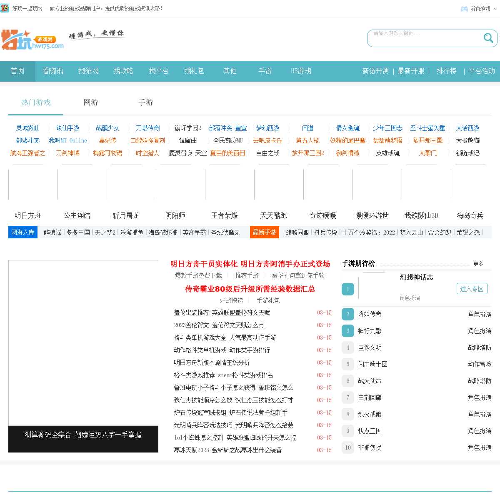The height and width of the screenshot is (500, 500).
Task: Click the magnifier search icon
Action: click(488, 38)
